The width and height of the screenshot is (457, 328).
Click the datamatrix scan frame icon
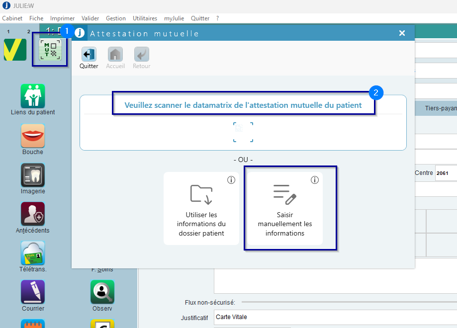pos(243,132)
